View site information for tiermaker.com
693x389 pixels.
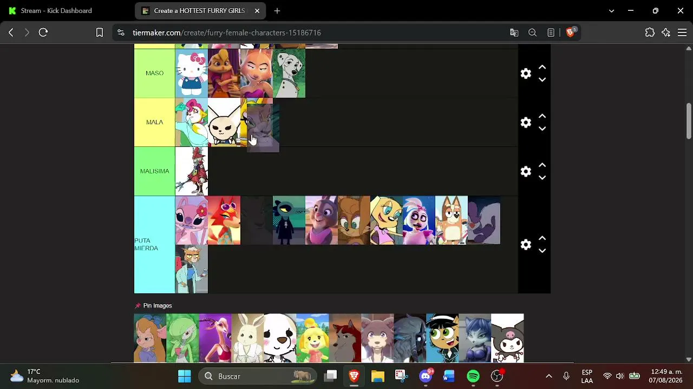click(121, 33)
